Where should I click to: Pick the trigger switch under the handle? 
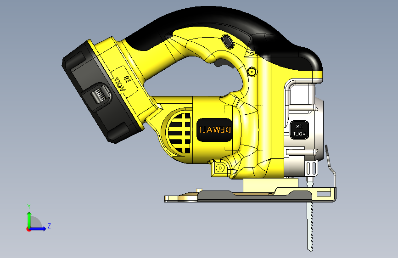point(224,63)
